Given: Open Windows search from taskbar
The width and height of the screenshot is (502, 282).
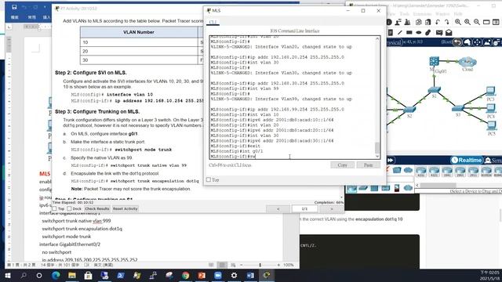Looking at the screenshot, I should pyautogui.click(x=24, y=275).
